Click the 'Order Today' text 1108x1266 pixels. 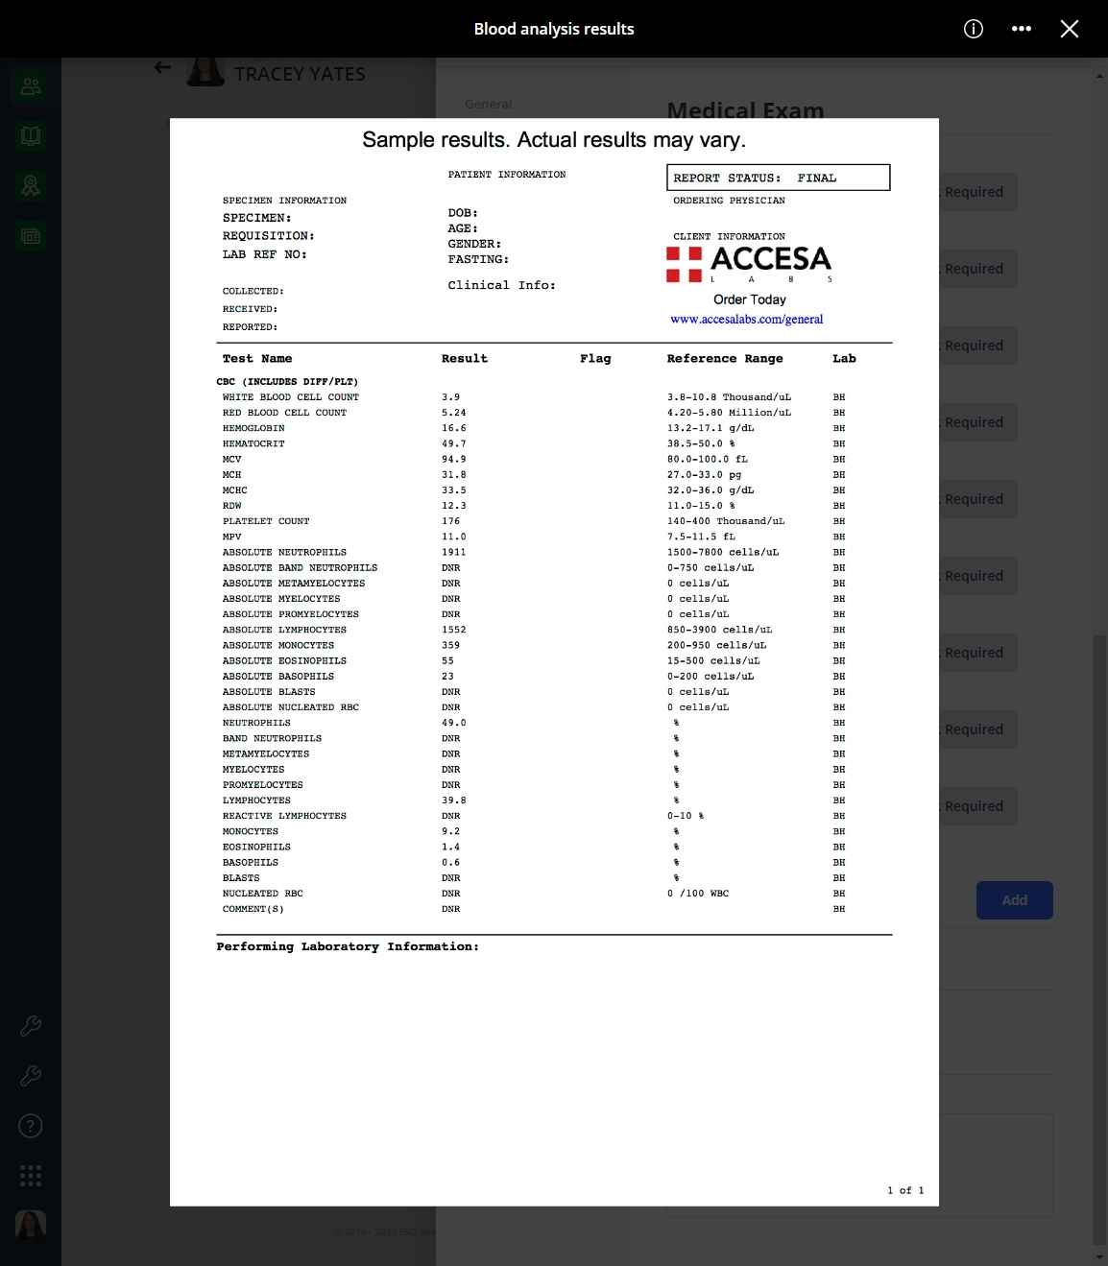click(x=750, y=299)
